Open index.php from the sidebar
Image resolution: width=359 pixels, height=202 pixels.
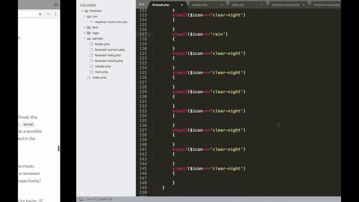(99, 77)
